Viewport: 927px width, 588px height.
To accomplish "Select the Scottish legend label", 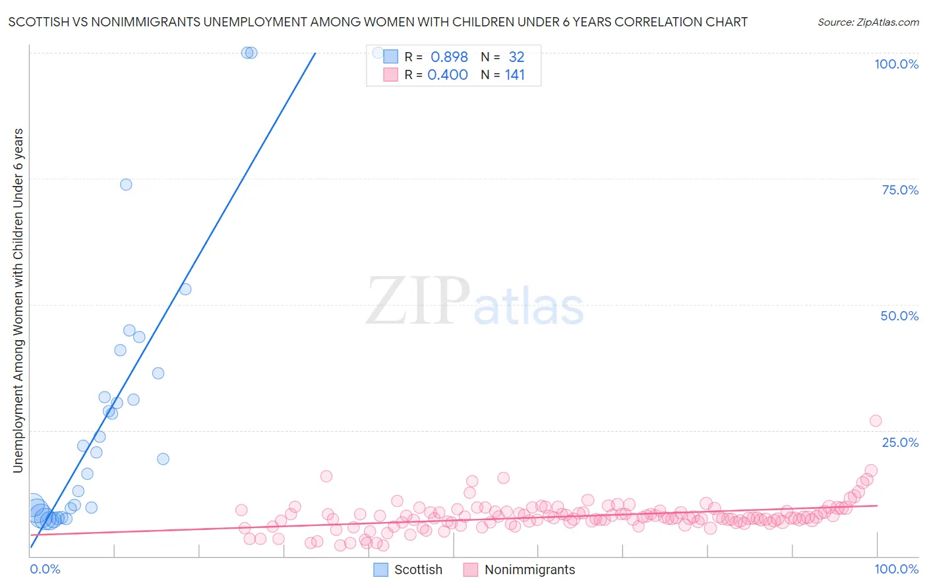I will point(418,570).
